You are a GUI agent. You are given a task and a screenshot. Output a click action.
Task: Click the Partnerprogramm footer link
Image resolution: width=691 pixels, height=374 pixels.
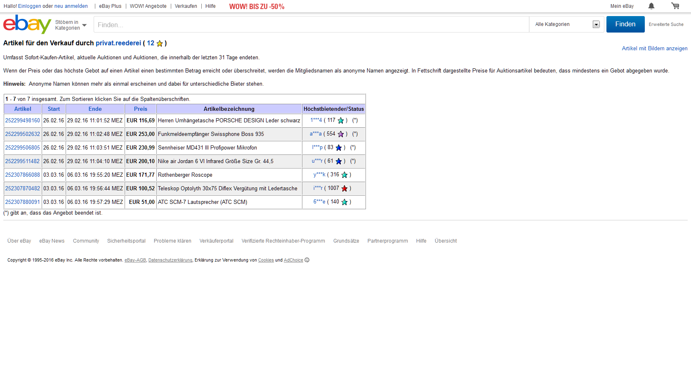pyautogui.click(x=387, y=241)
